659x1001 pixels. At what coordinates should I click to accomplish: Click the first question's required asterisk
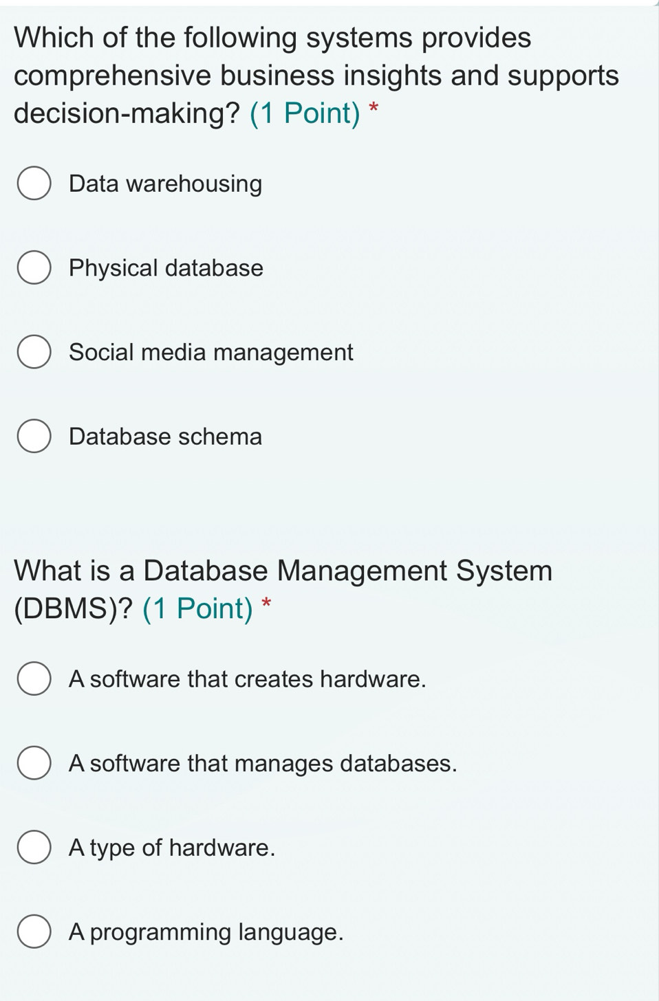[x=373, y=109]
